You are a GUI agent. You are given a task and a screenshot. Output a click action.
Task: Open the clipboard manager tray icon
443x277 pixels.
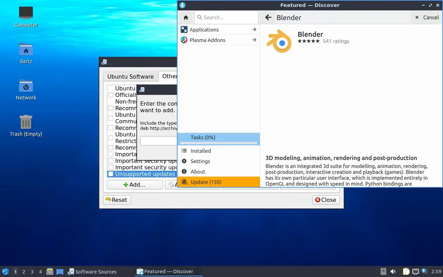[406, 272]
